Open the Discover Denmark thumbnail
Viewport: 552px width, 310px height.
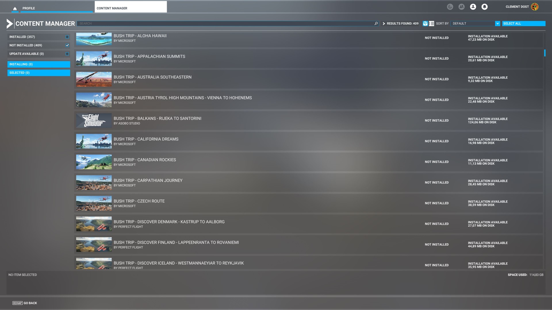tap(94, 224)
